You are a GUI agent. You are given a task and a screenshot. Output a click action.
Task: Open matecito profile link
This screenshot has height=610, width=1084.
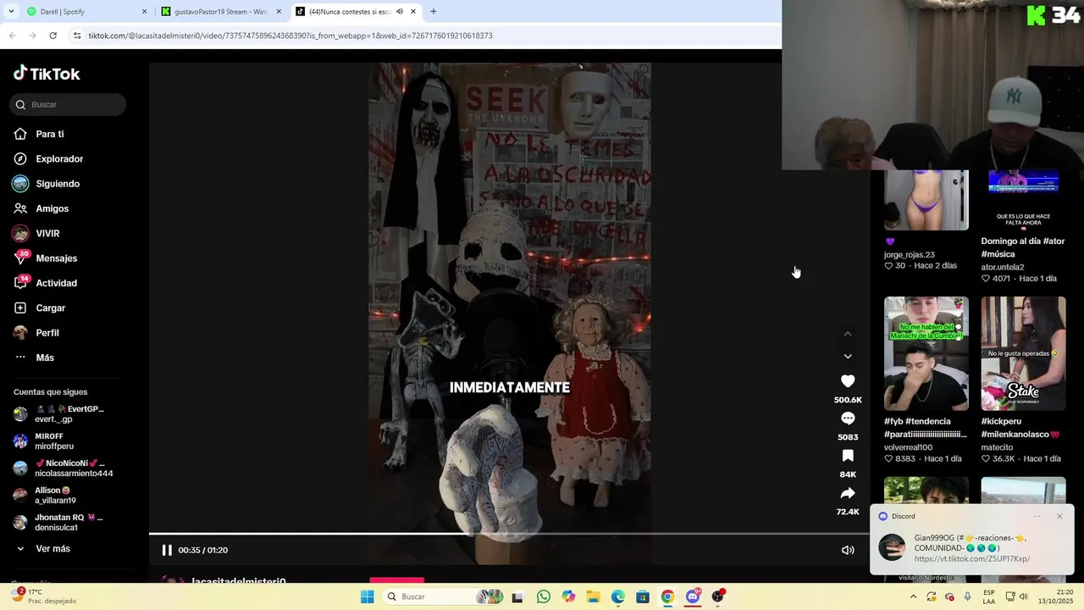pos(997,447)
